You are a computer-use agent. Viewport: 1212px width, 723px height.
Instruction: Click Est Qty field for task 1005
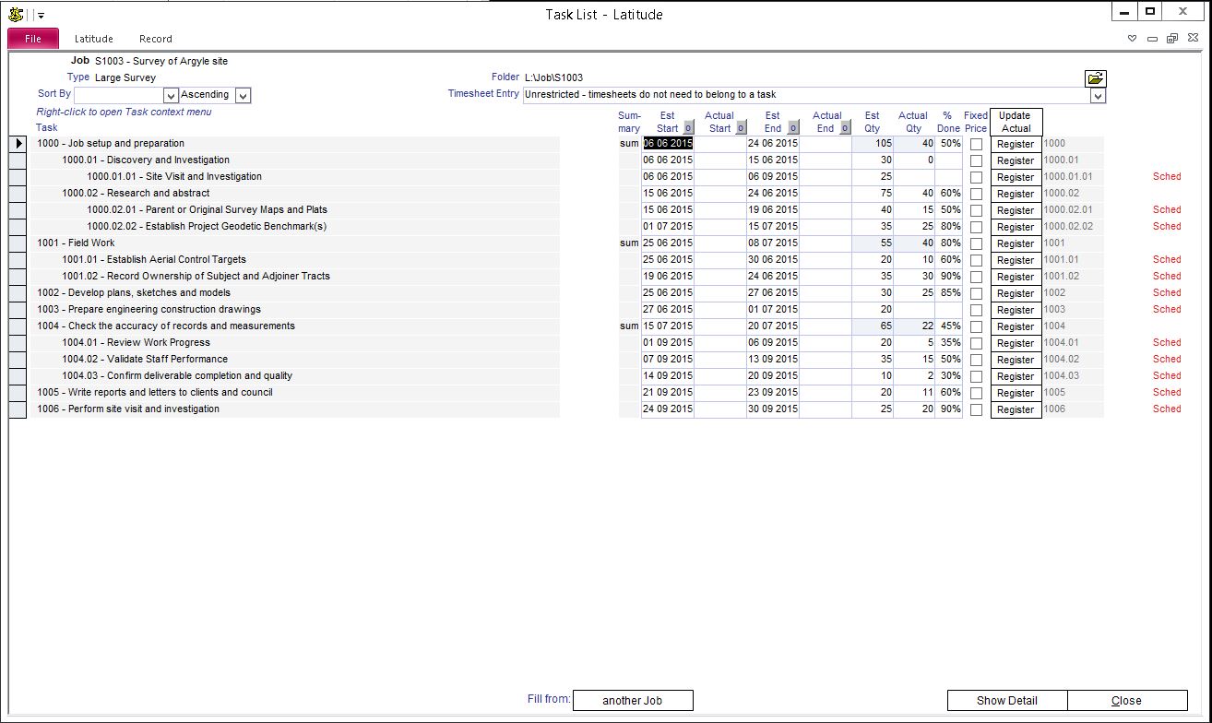pyautogui.click(x=873, y=393)
